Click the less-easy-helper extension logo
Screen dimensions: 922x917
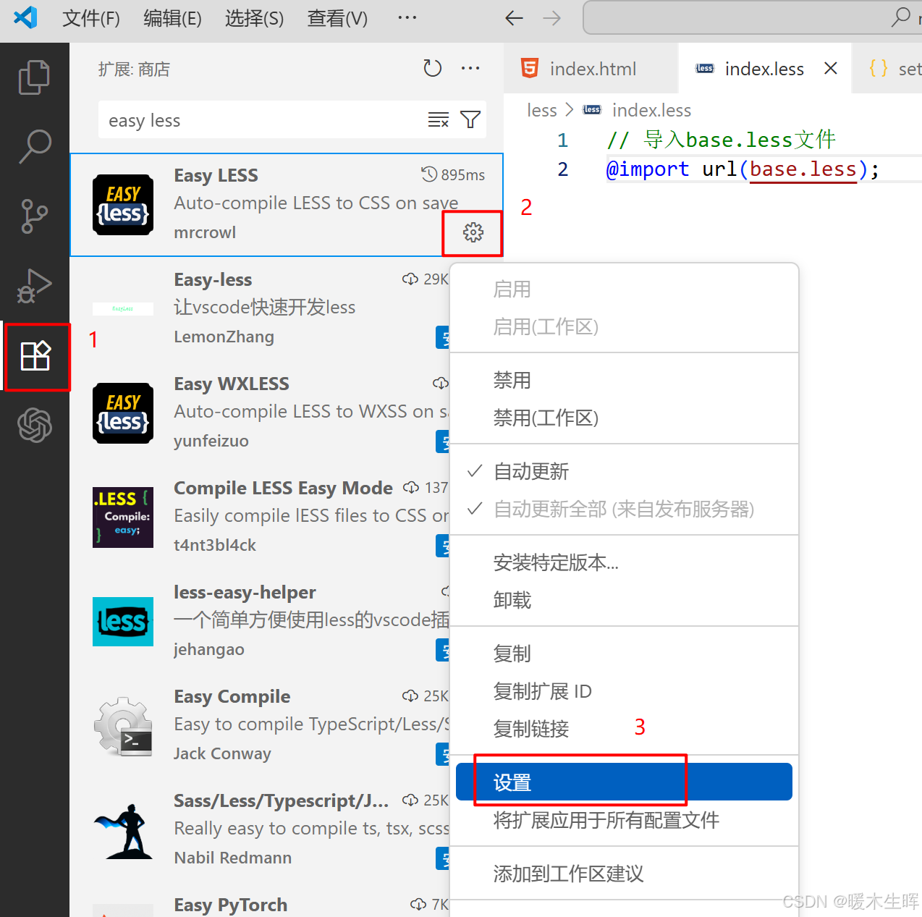point(123,622)
